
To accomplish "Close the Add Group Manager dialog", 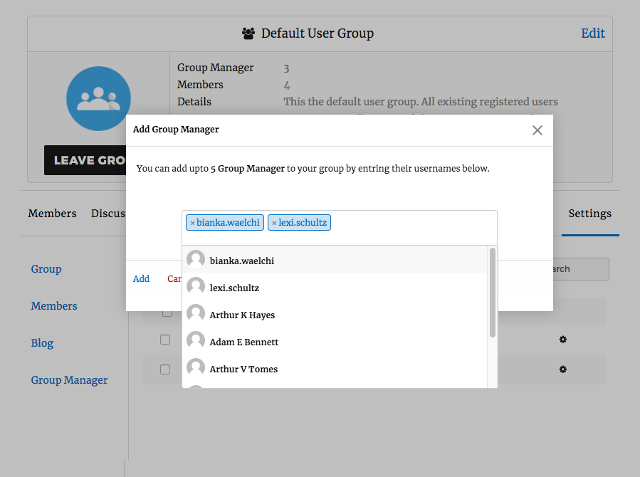I will coord(537,130).
